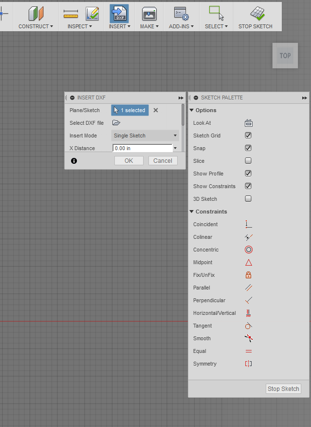The width and height of the screenshot is (311, 427).
Task: Select the Measure ruler icon
Action: click(71, 14)
